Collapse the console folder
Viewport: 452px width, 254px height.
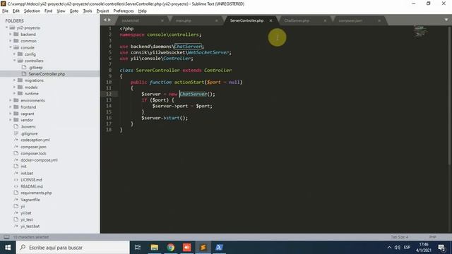click(11, 47)
